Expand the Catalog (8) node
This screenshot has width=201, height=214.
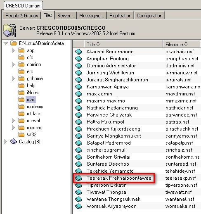coord(5,142)
